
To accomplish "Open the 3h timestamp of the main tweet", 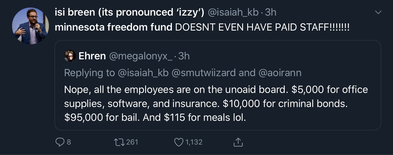I will pos(270,13).
